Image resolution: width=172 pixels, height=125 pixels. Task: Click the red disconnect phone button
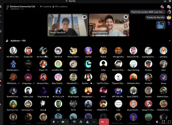click(102, 122)
